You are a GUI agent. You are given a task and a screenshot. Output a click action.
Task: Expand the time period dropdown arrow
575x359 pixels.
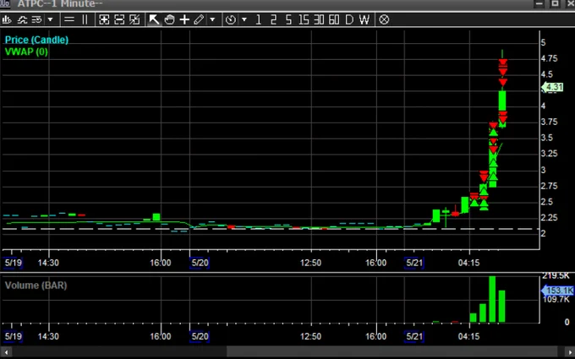click(x=244, y=19)
